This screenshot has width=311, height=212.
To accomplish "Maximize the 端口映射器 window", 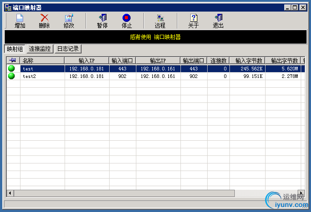I will coord(295,8).
